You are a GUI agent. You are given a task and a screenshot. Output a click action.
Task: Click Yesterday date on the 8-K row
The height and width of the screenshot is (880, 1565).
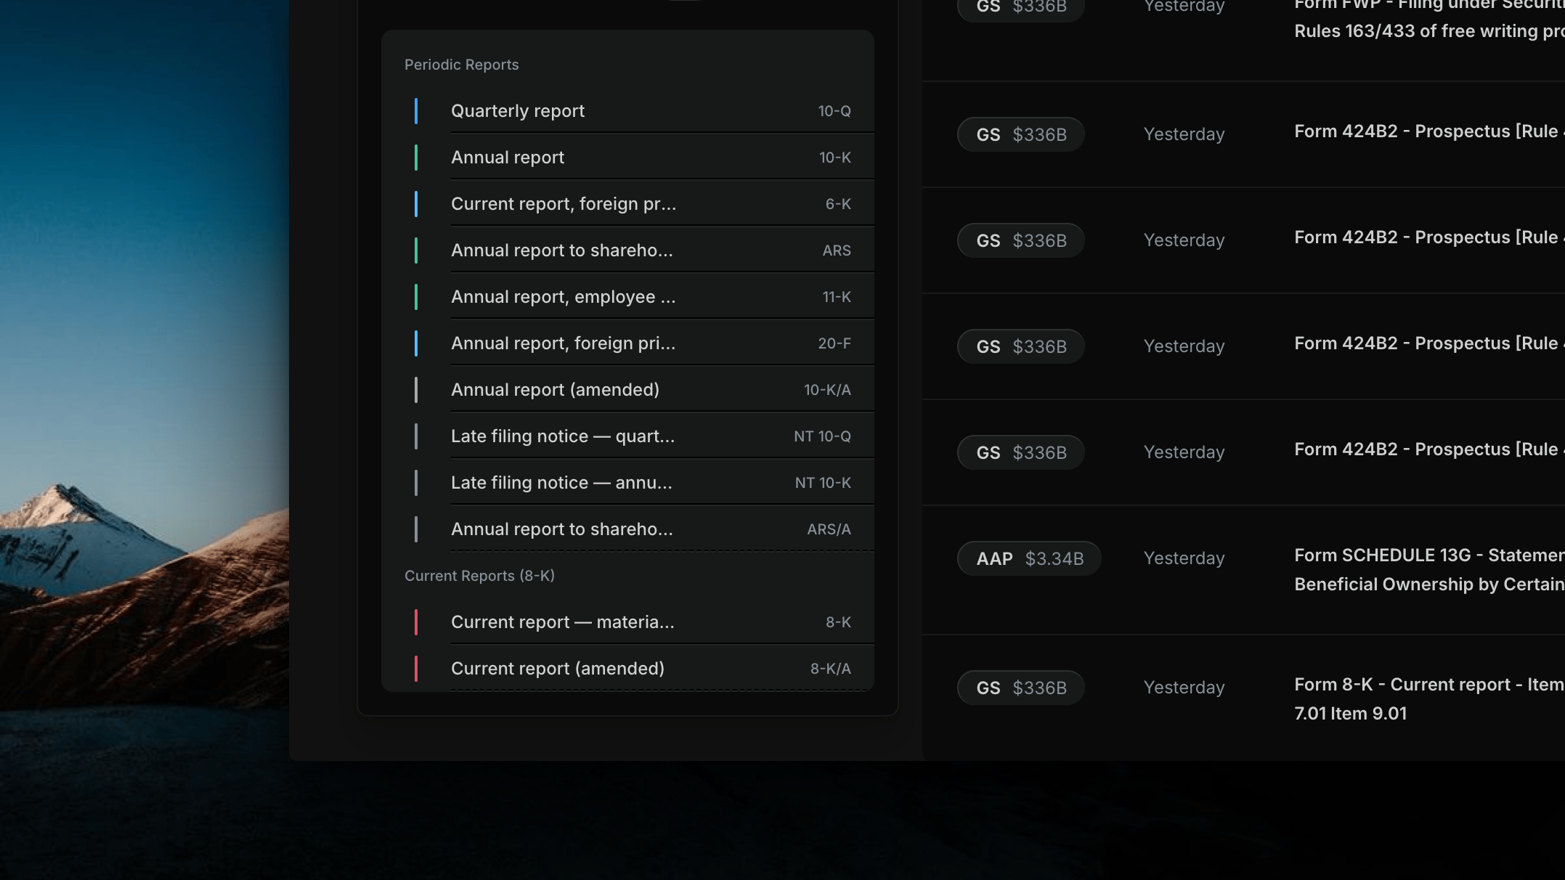pos(1184,688)
